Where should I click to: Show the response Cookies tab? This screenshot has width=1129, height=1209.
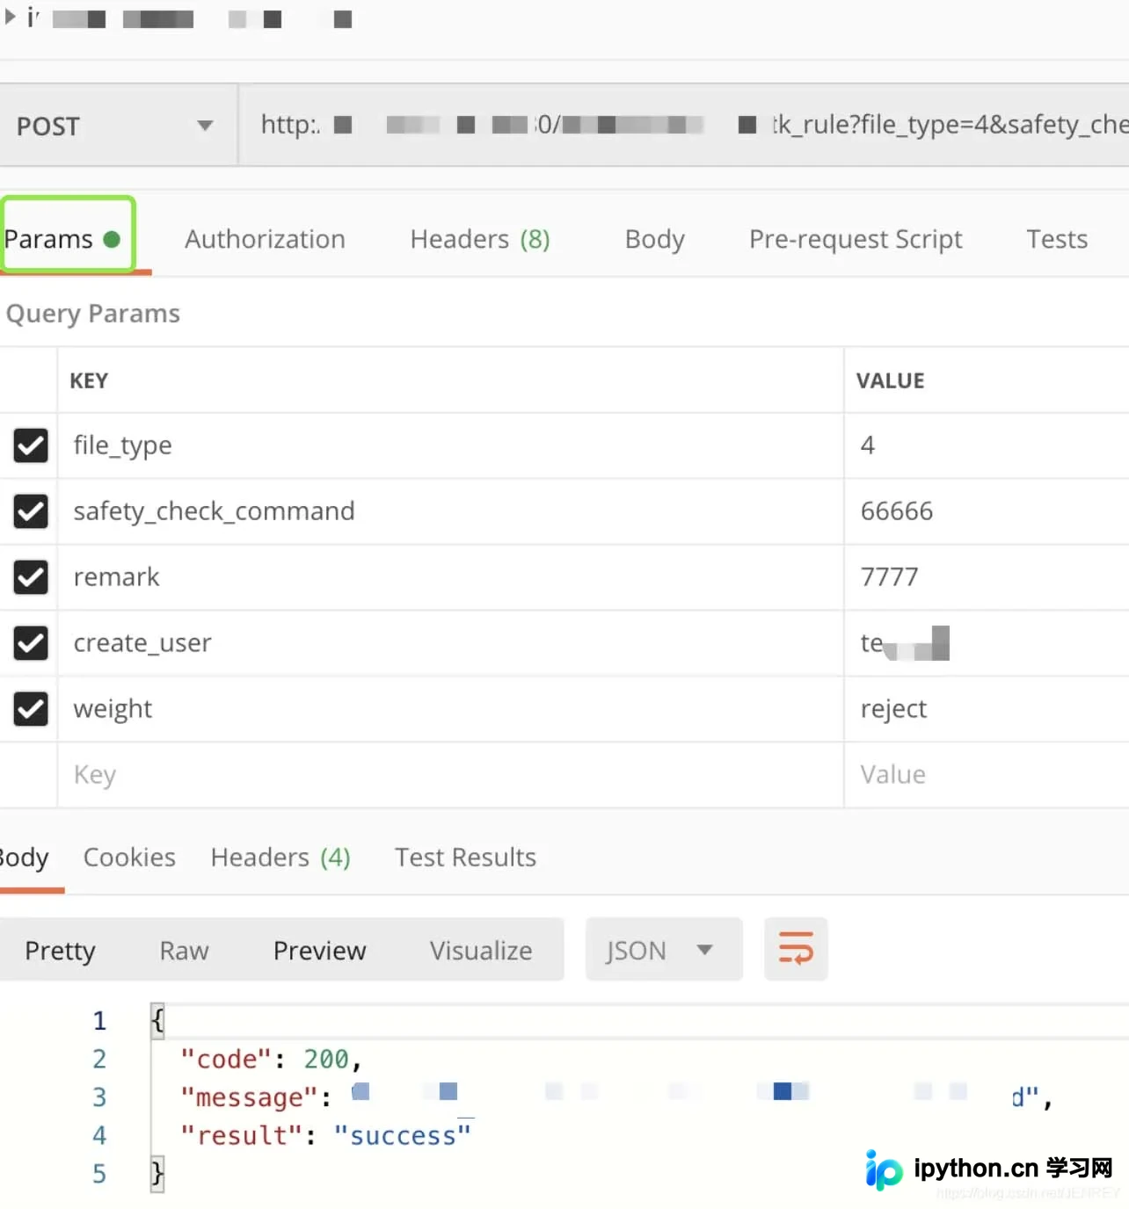coord(129,857)
